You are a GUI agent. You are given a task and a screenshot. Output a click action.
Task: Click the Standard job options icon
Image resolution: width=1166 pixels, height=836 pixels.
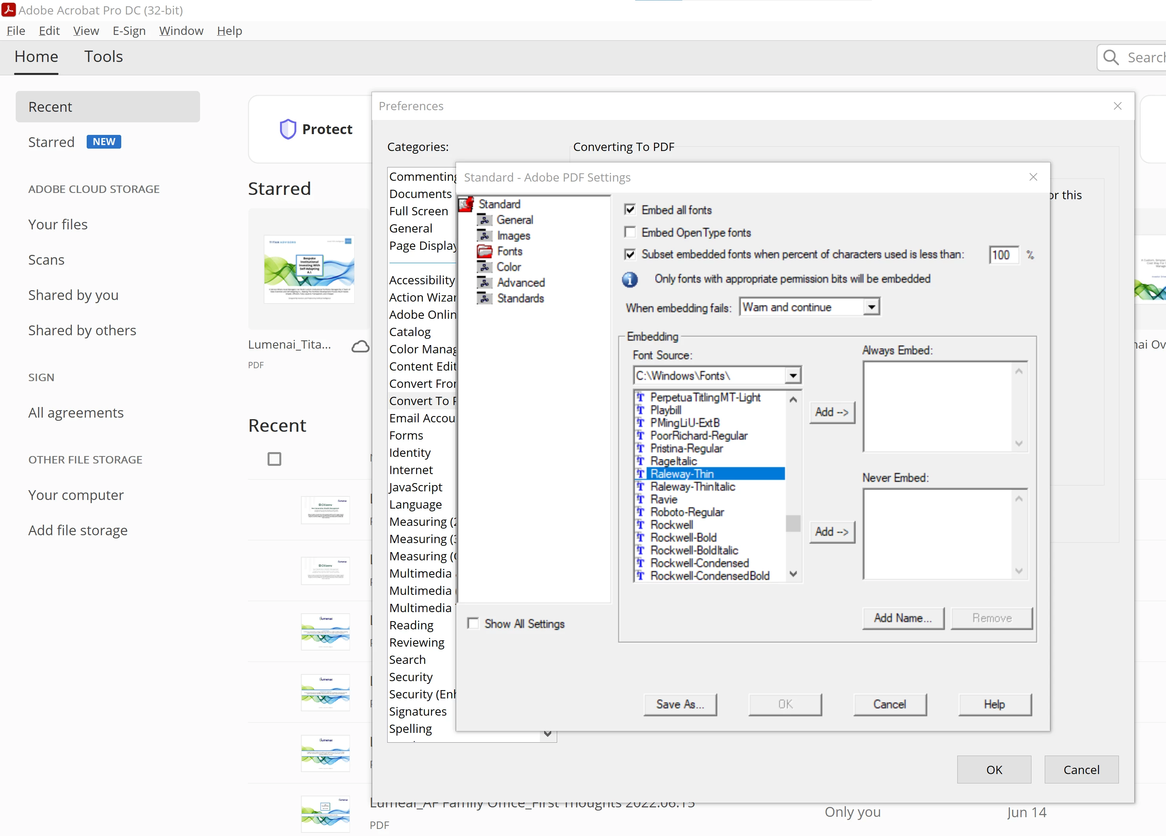(466, 205)
